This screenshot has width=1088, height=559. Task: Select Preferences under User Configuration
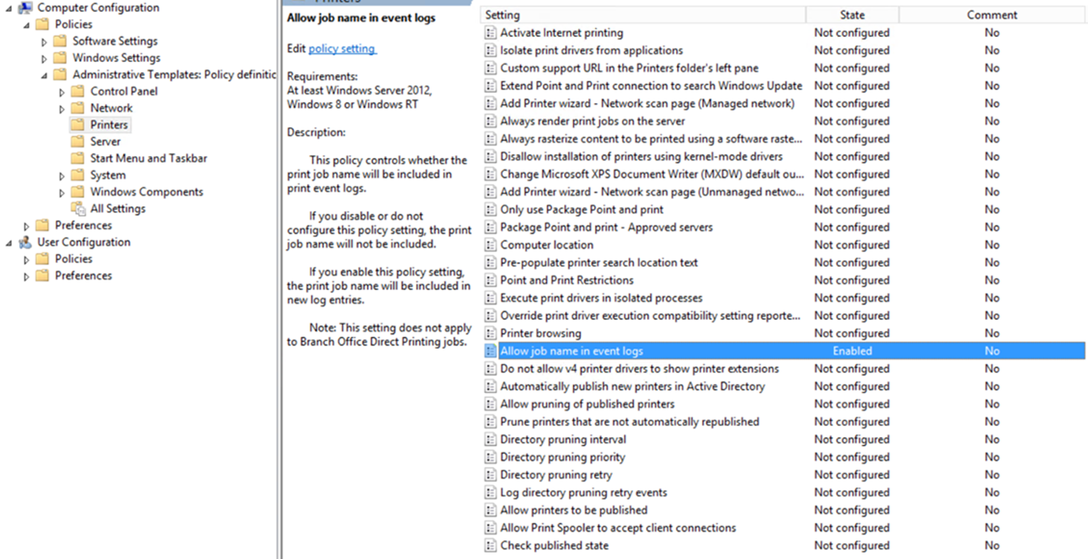(83, 275)
